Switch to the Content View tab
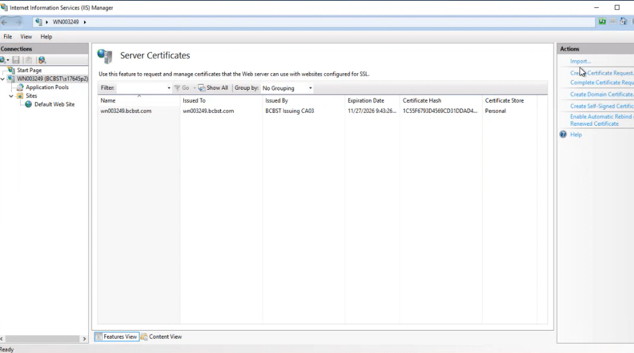 coord(161,336)
